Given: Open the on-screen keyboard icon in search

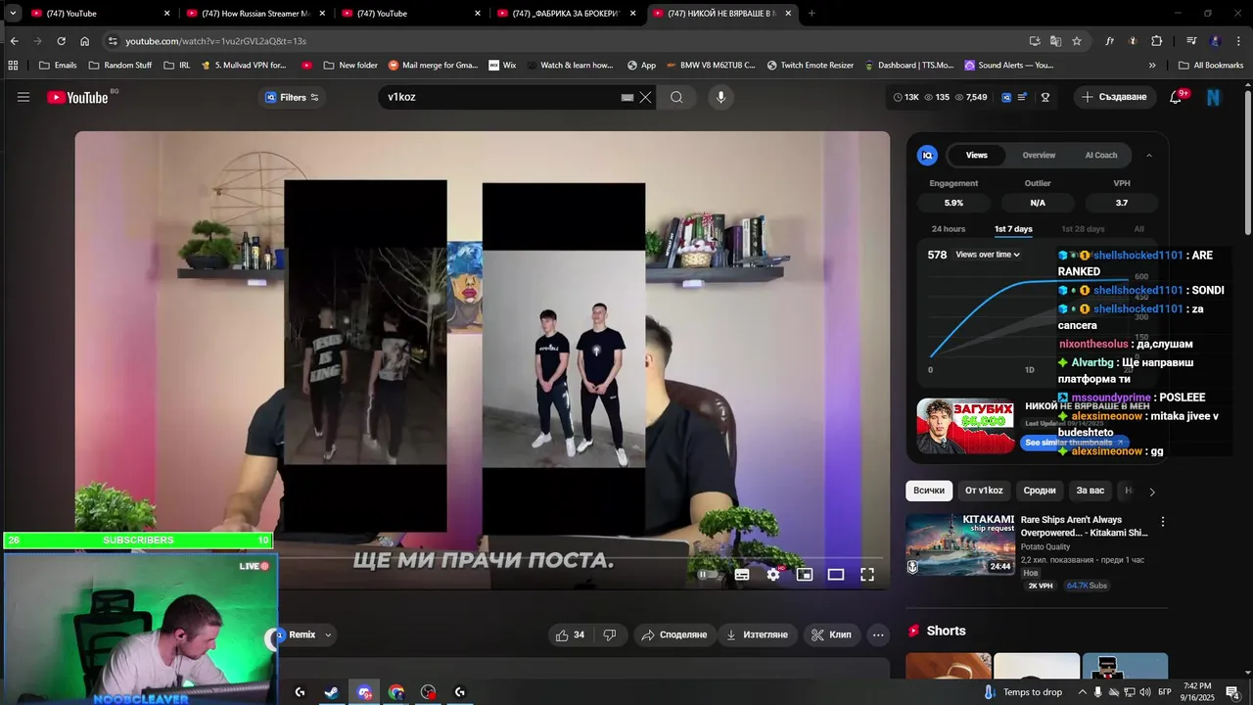Looking at the screenshot, I should (x=627, y=97).
